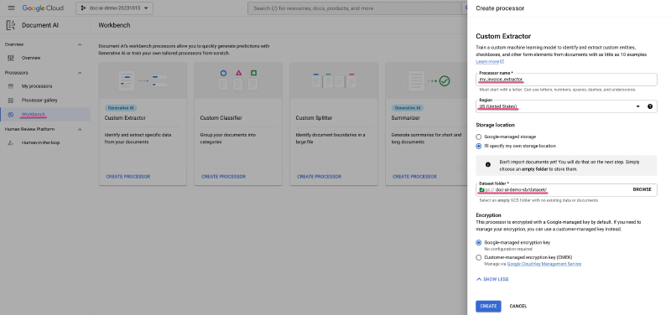Click the Generative AI badge on Custom Extractor
Image resolution: width=671 pixels, height=315 pixels.
[121, 108]
